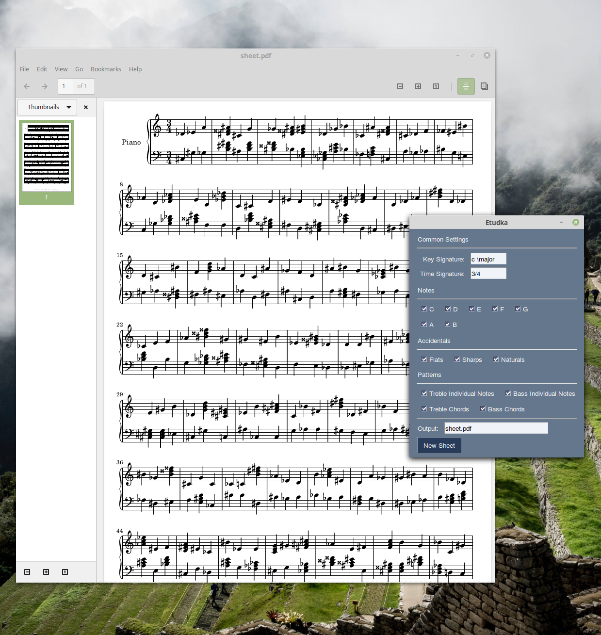Viewport: 601px width, 635px height.
Task: Disable Flats accidentals
Action: pyautogui.click(x=424, y=359)
